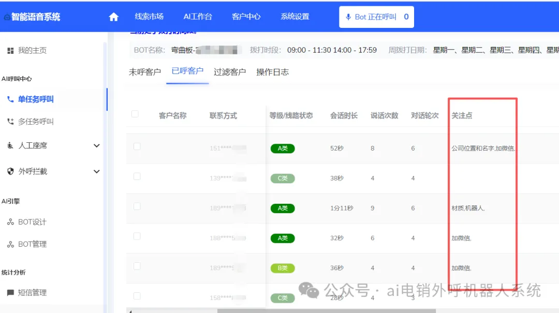Check the row with 36秒 duration

tap(137, 266)
